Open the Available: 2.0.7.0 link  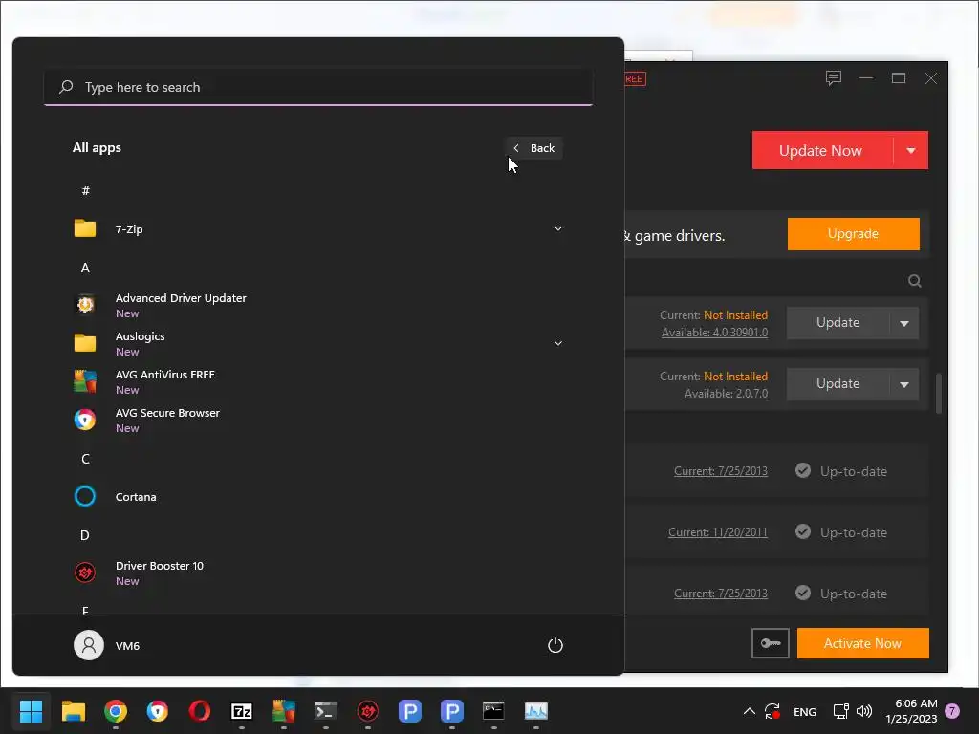pyautogui.click(x=727, y=394)
